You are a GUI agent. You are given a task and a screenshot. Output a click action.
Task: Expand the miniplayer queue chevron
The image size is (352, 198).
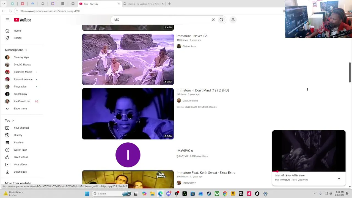click(339, 178)
